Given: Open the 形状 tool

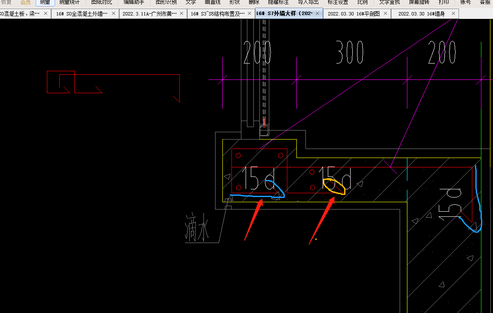Looking at the screenshot, I should [x=234, y=2].
